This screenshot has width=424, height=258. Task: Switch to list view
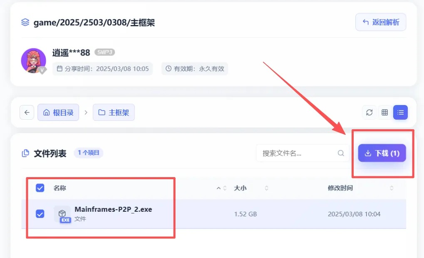(x=400, y=112)
